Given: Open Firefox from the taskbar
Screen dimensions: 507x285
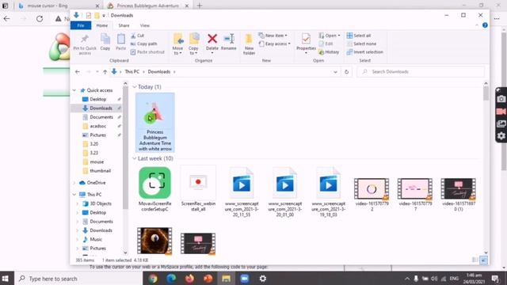Looking at the screenshot, I should pos(189,278).
